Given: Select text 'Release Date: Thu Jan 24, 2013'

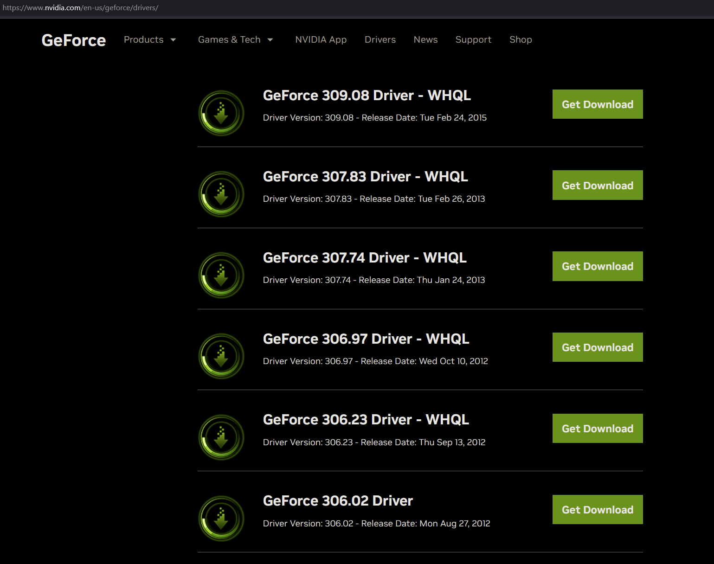Looking at the screenshot, I should (422, 280).
